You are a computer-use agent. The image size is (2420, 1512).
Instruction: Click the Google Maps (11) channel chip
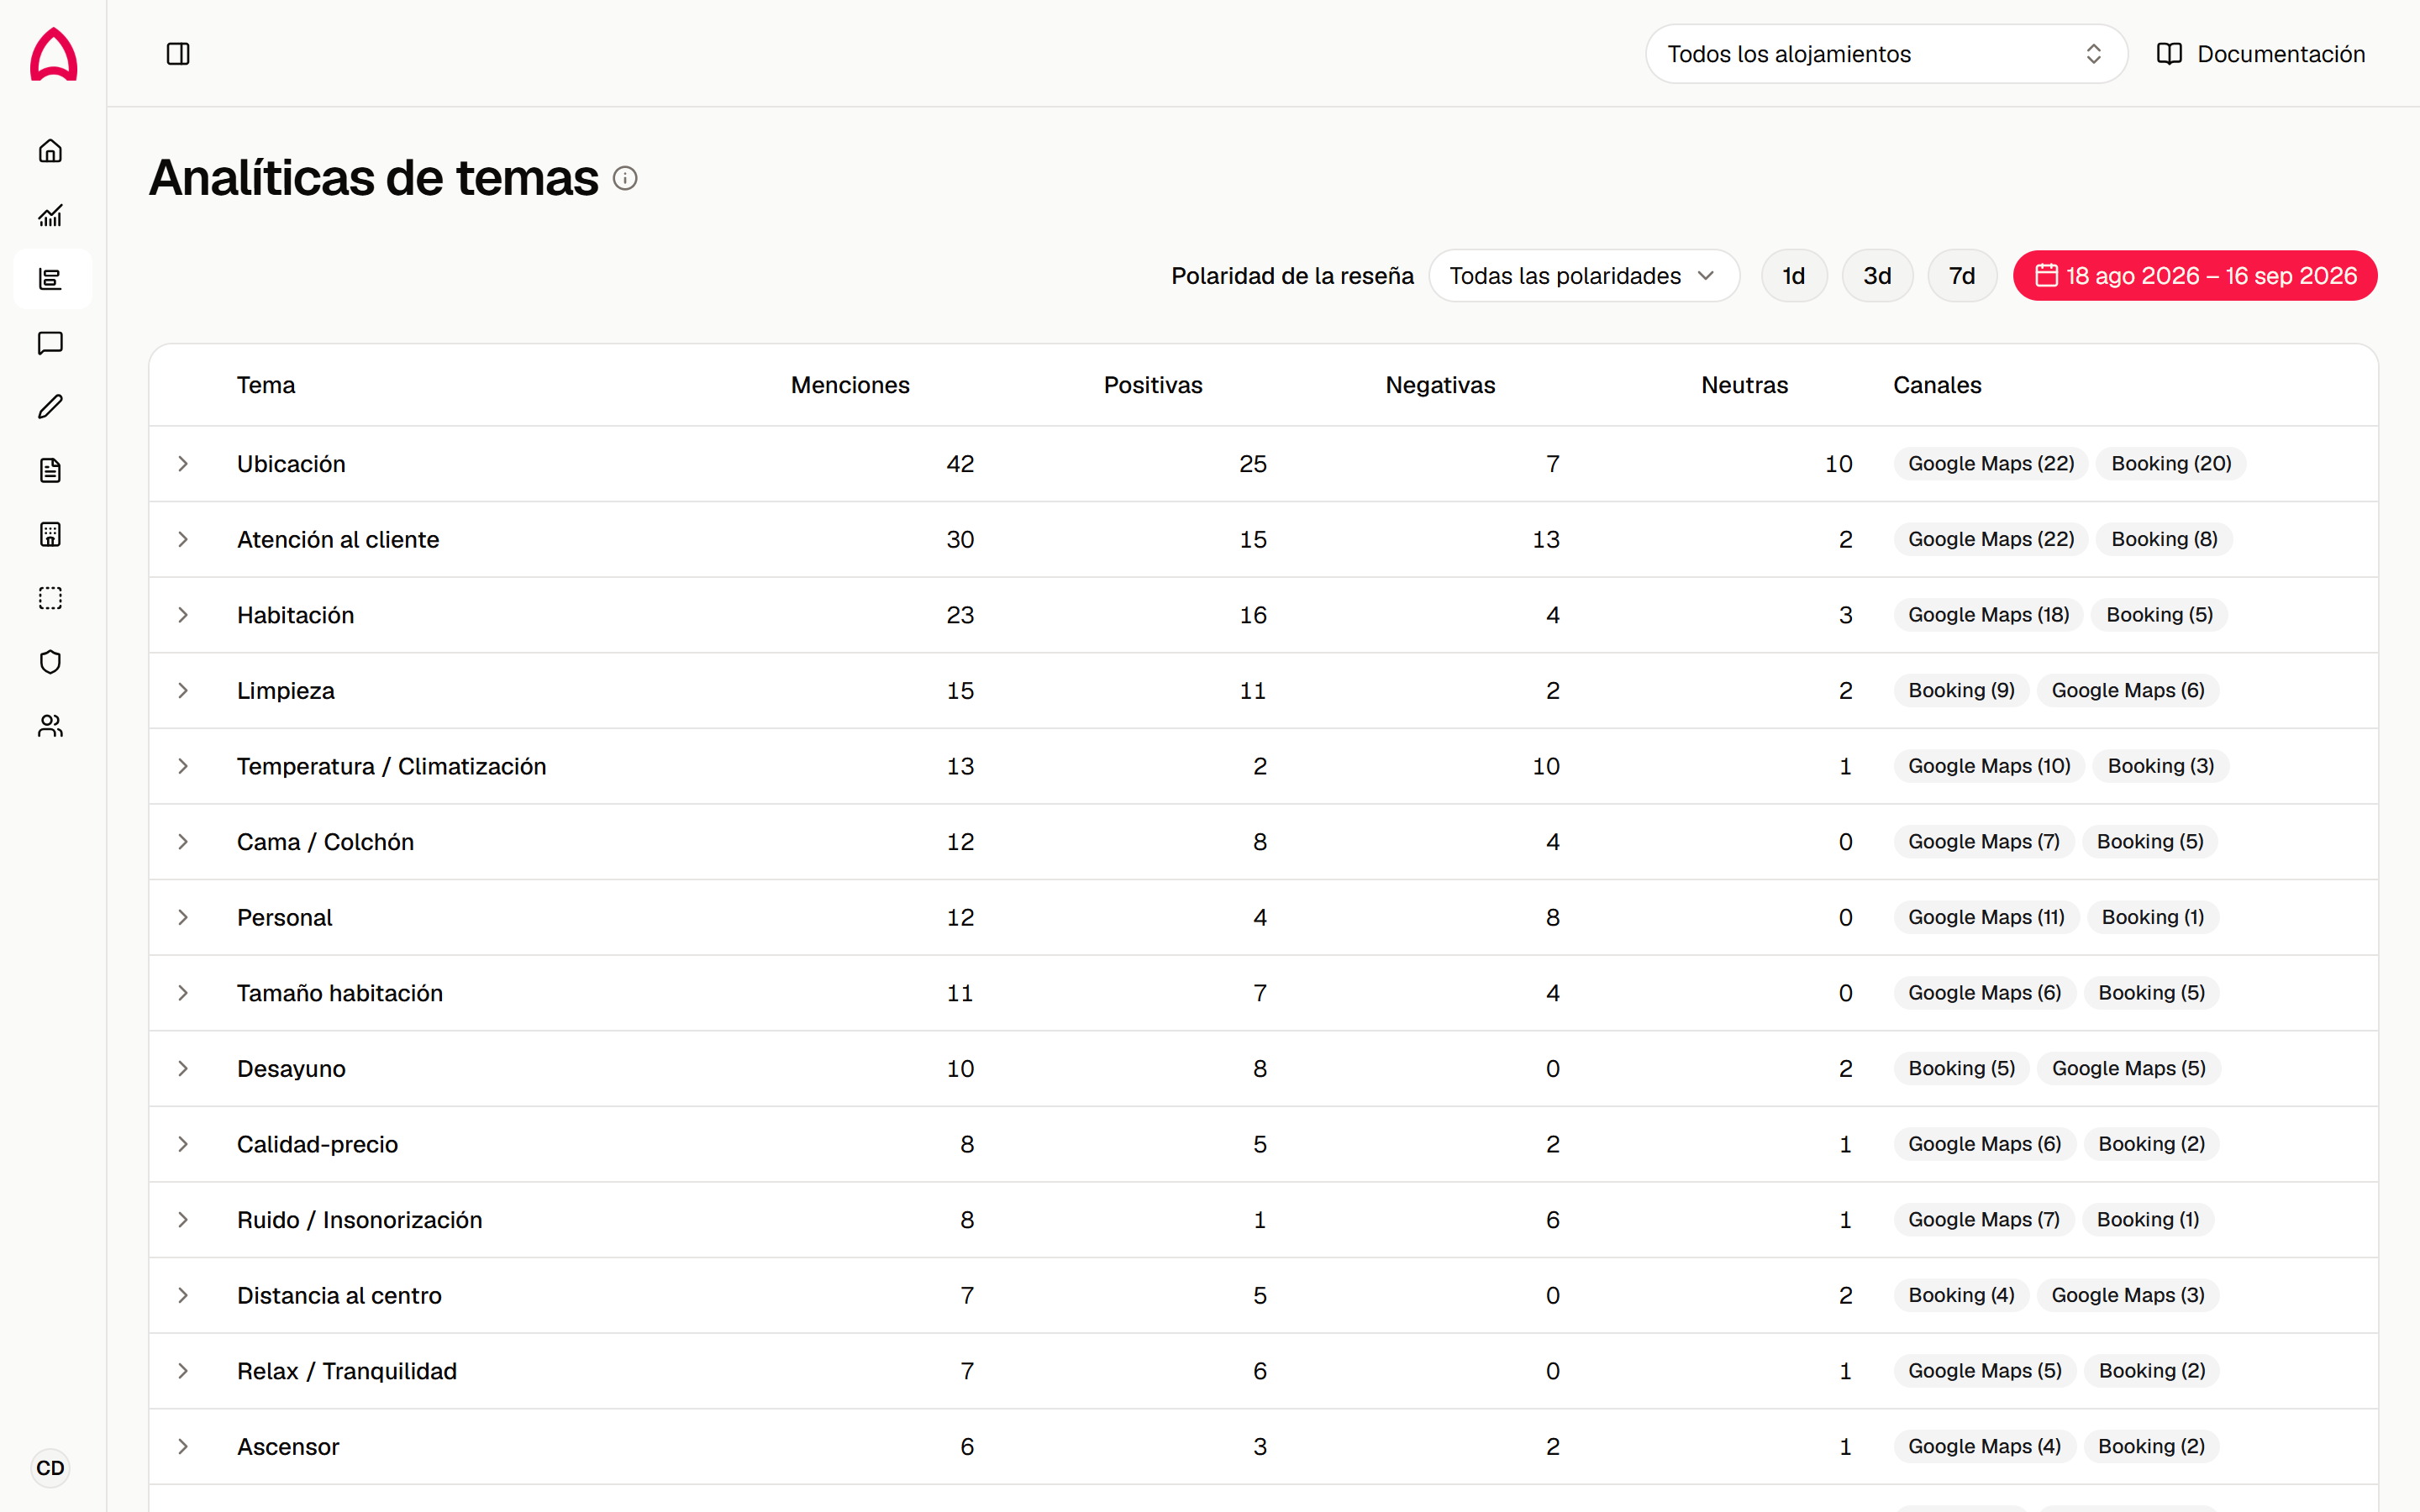click(1986, 917)
